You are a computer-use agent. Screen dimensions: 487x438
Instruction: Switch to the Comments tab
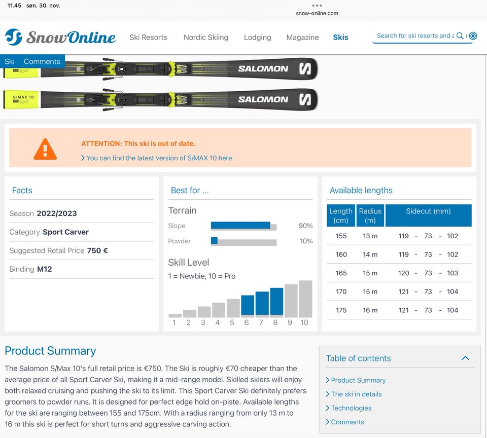pyautogui.click(x=42, y=61)
